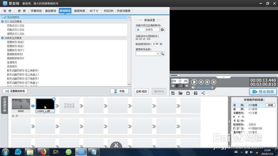Save the project with the floppy disk icon
The image size is (278, 156).
point(188,93)
